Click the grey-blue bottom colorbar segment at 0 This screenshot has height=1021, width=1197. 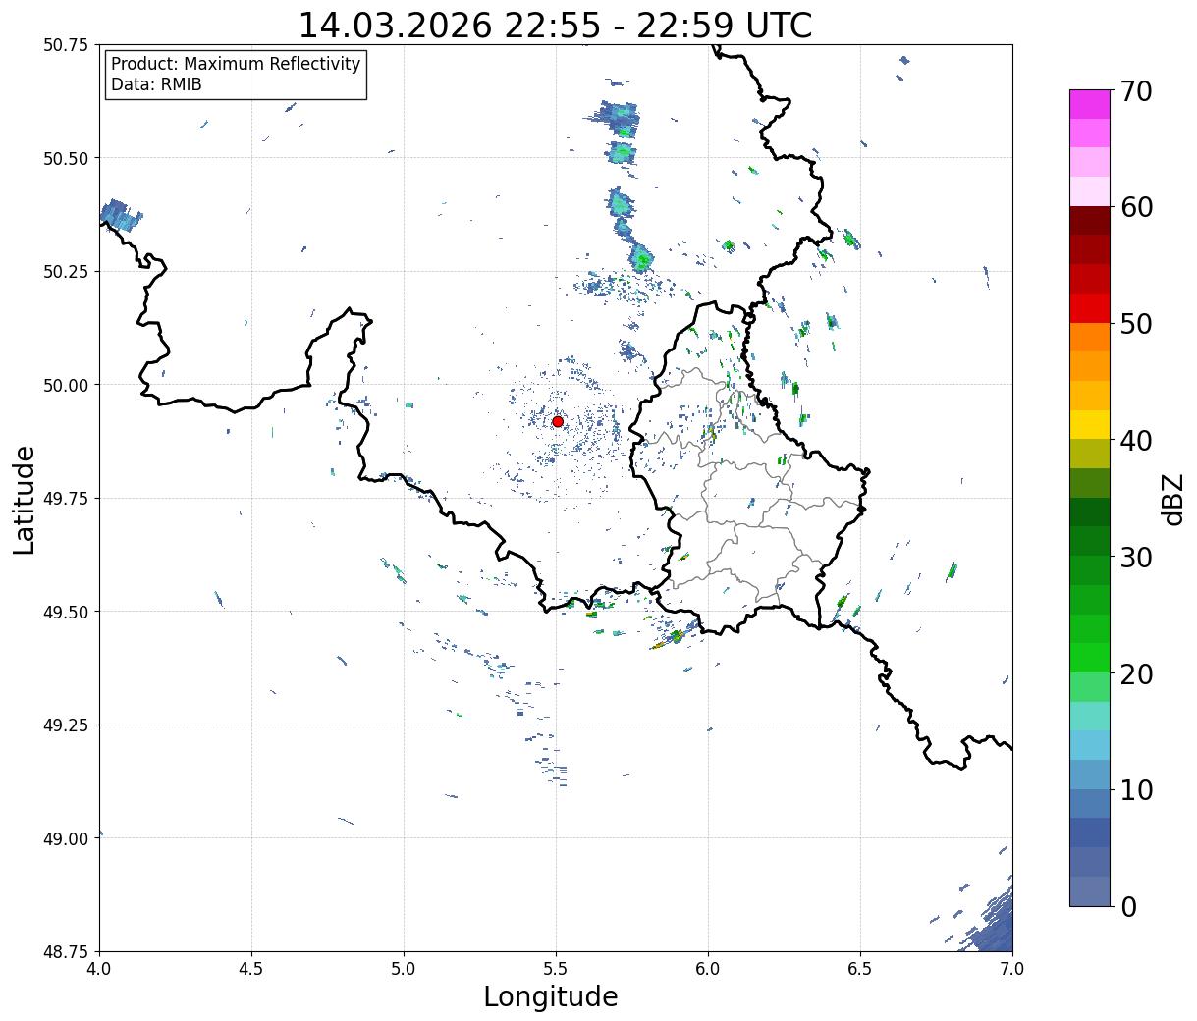pyautogui.click(x=1090, y=890)
